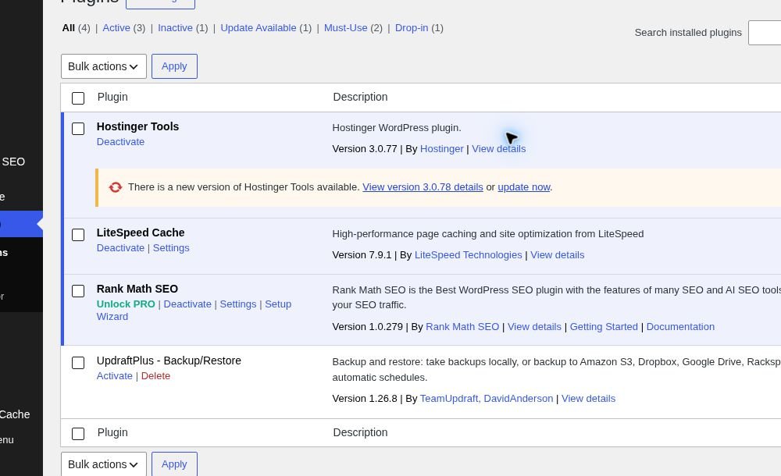
Task: View details for LiteSpeed Cache
Action: [558, 255]
